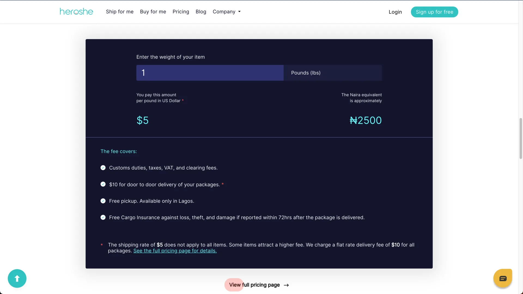Expand the Company dropdown menu
The image size is (523, 294).
(x=227, y=12)
